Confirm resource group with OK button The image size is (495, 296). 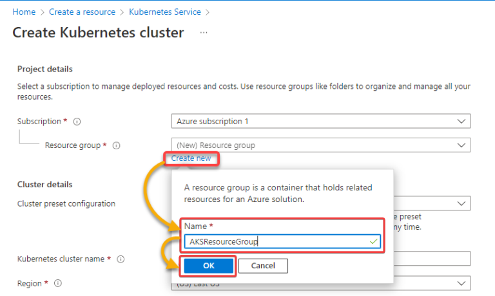click(x=209, y=266)
